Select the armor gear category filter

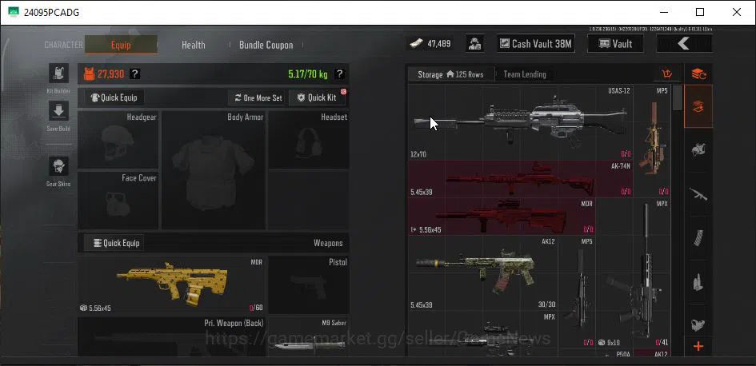click(698, 149)
